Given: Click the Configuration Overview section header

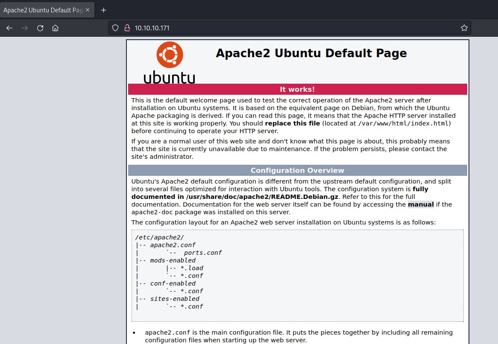Looking at the screenshot, I should tap(297, 170).
